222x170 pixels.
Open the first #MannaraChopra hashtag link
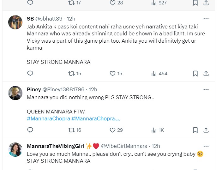[48, 118]
